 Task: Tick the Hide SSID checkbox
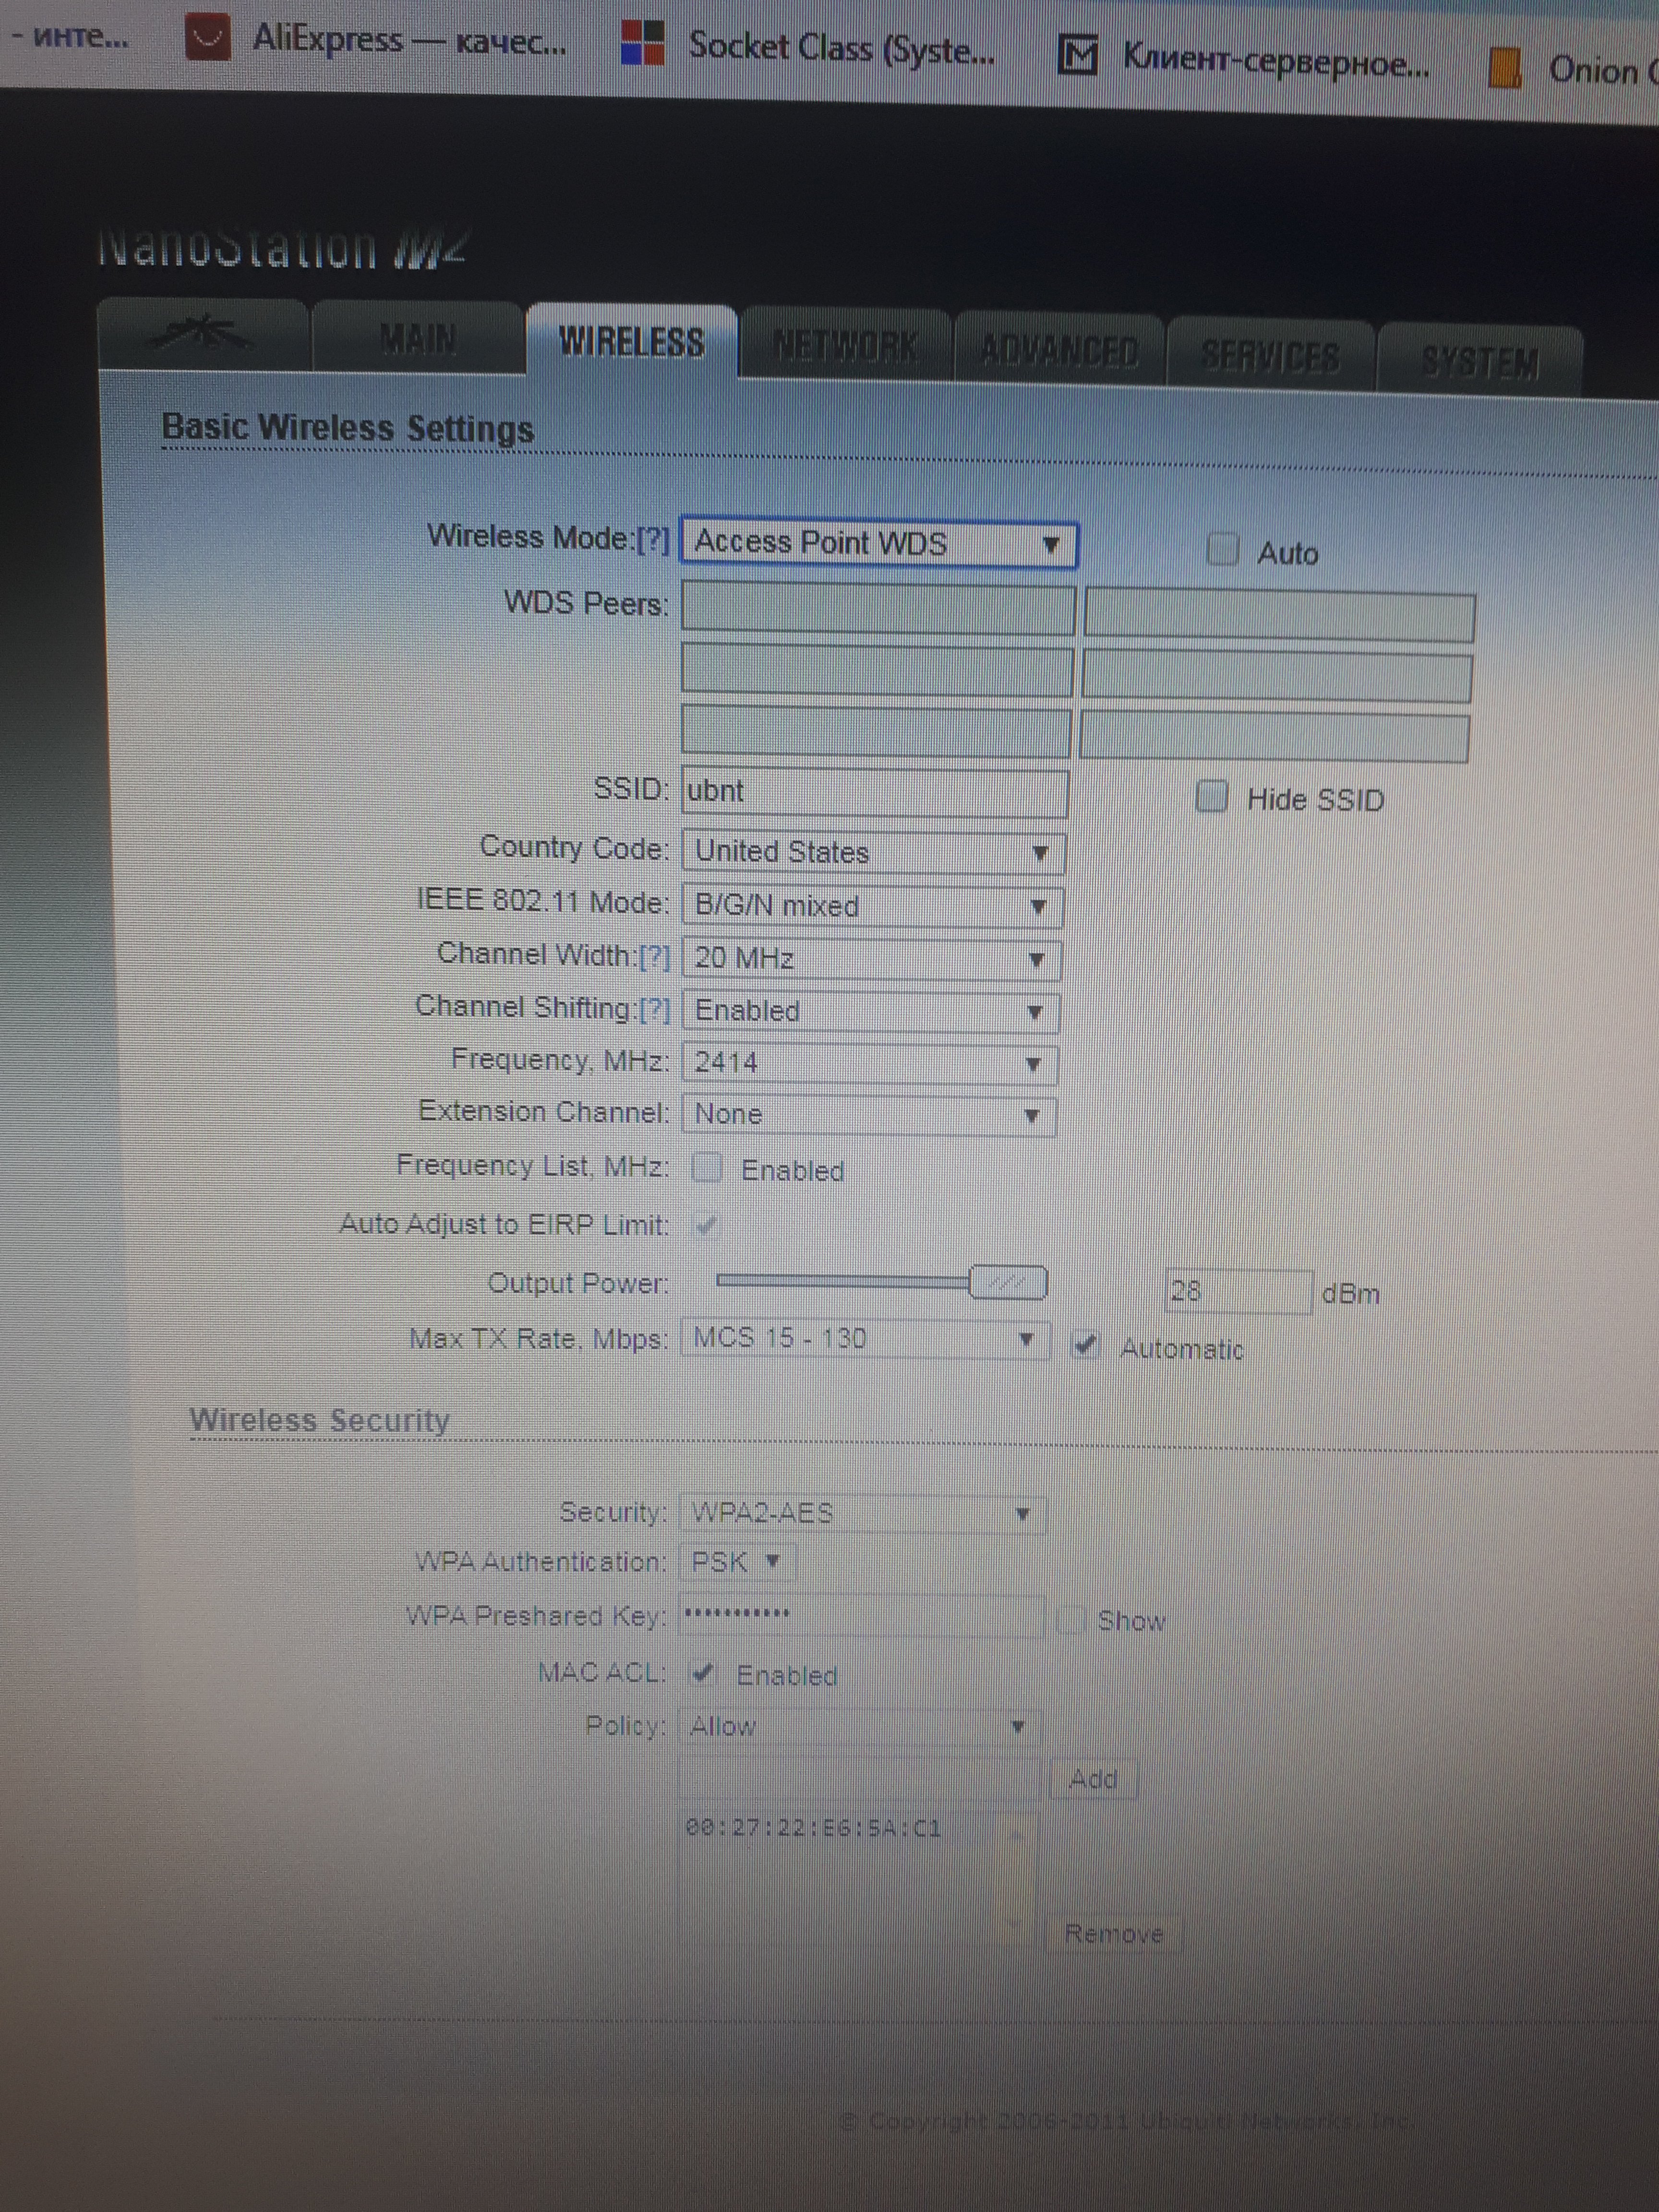coord(1212,797)
